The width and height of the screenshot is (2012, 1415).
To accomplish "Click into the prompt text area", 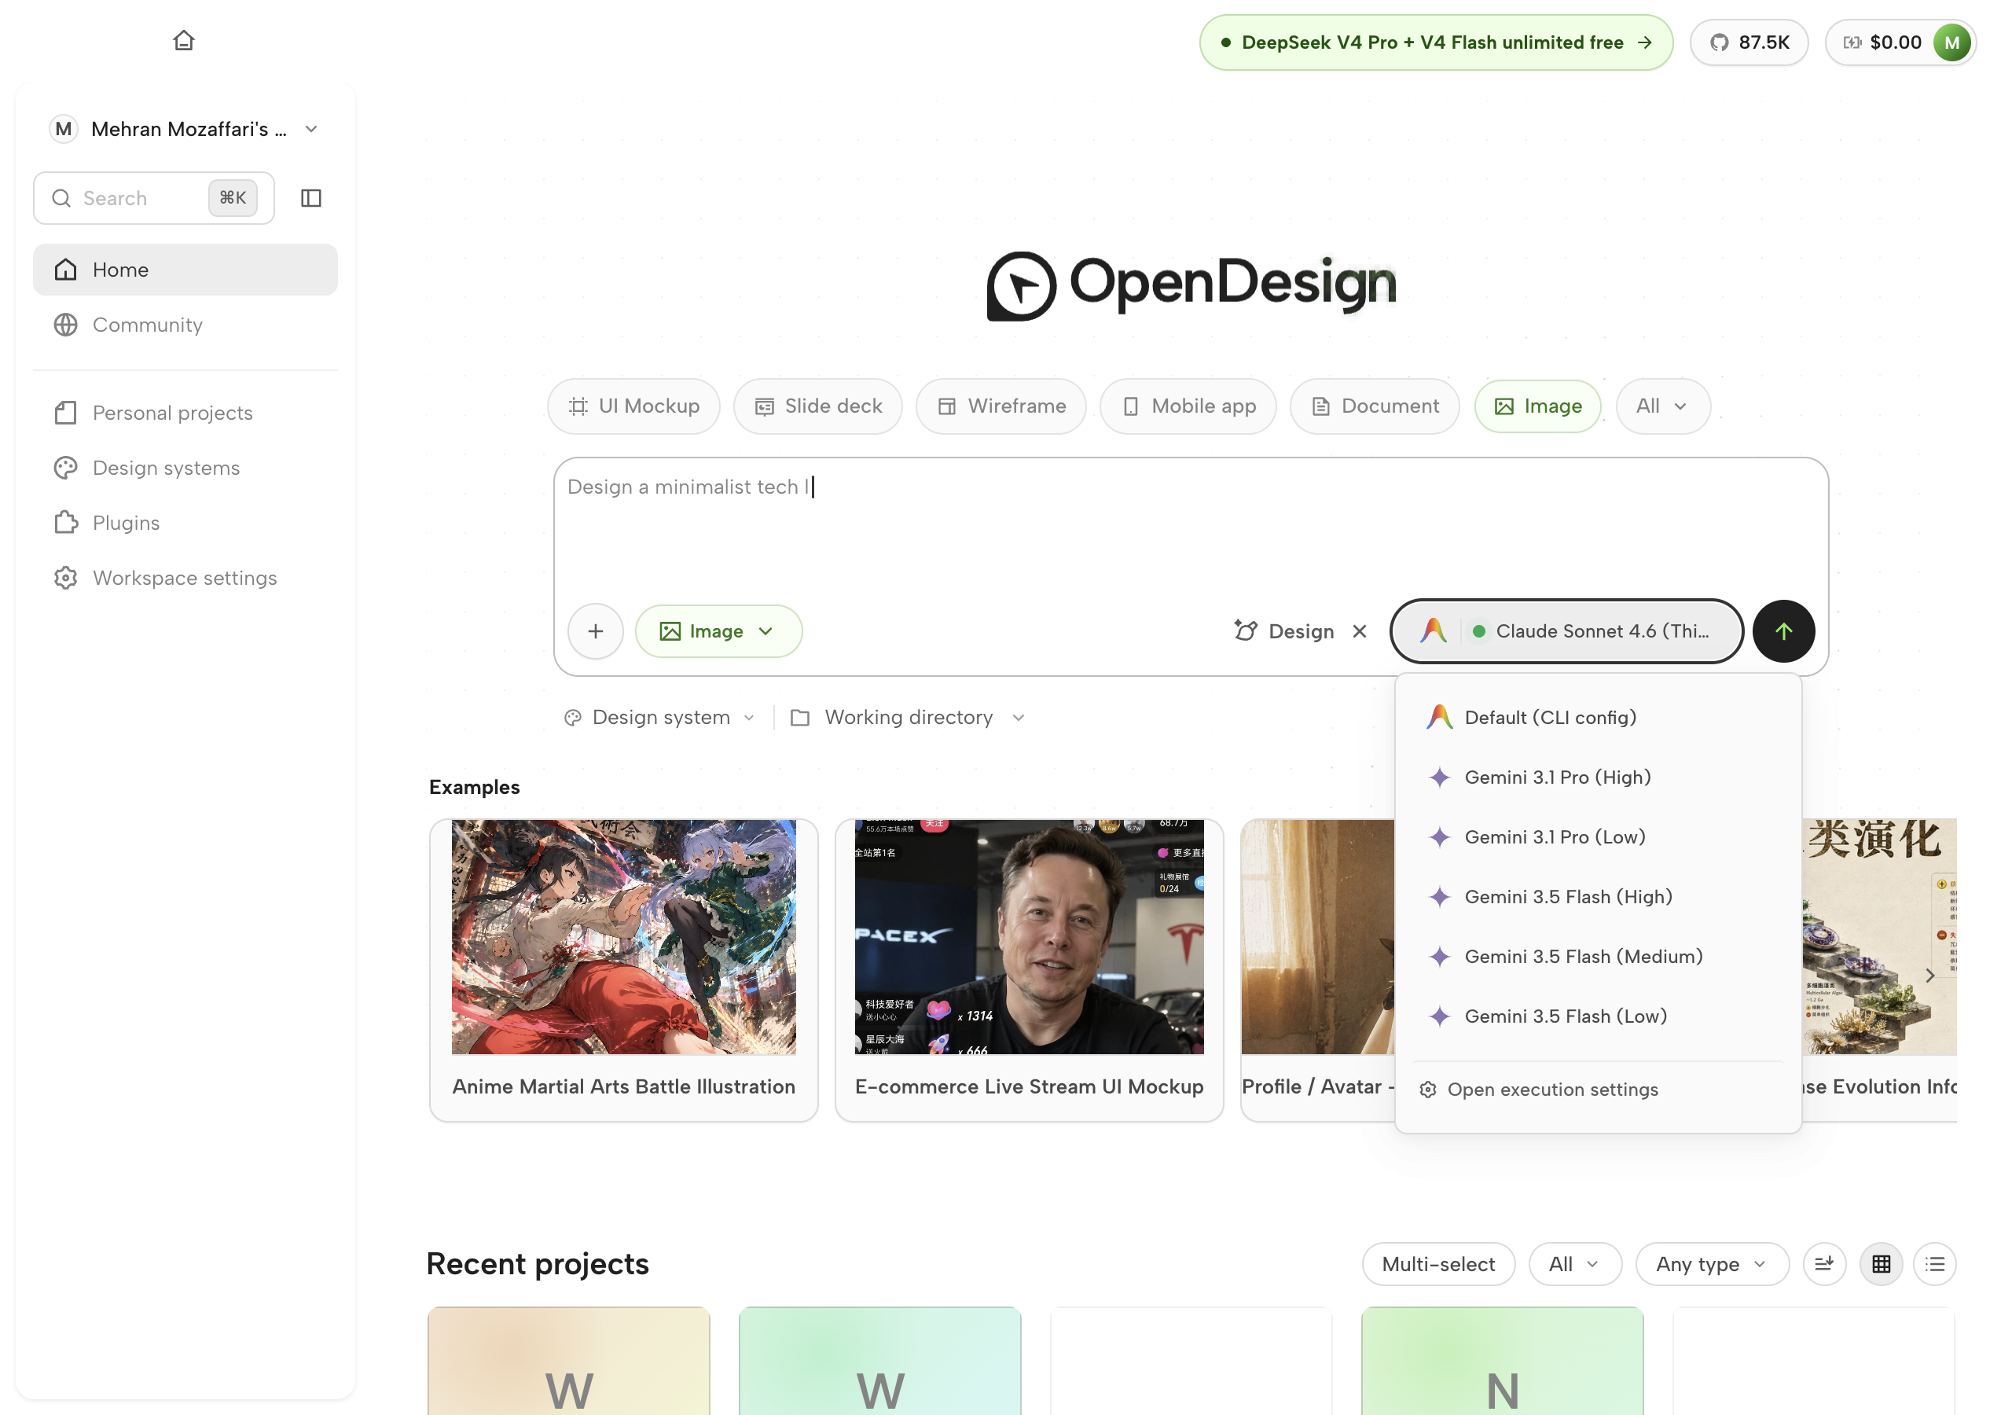I will (1190, 526).
